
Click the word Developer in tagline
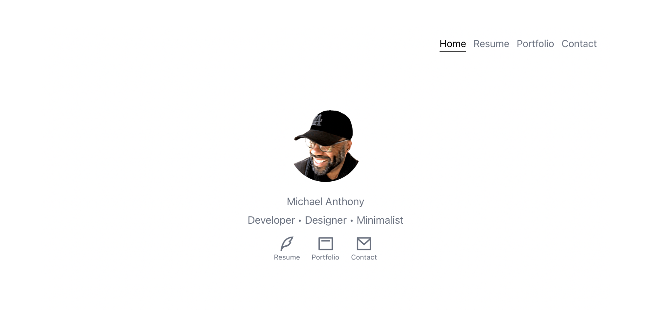[271, 220]
